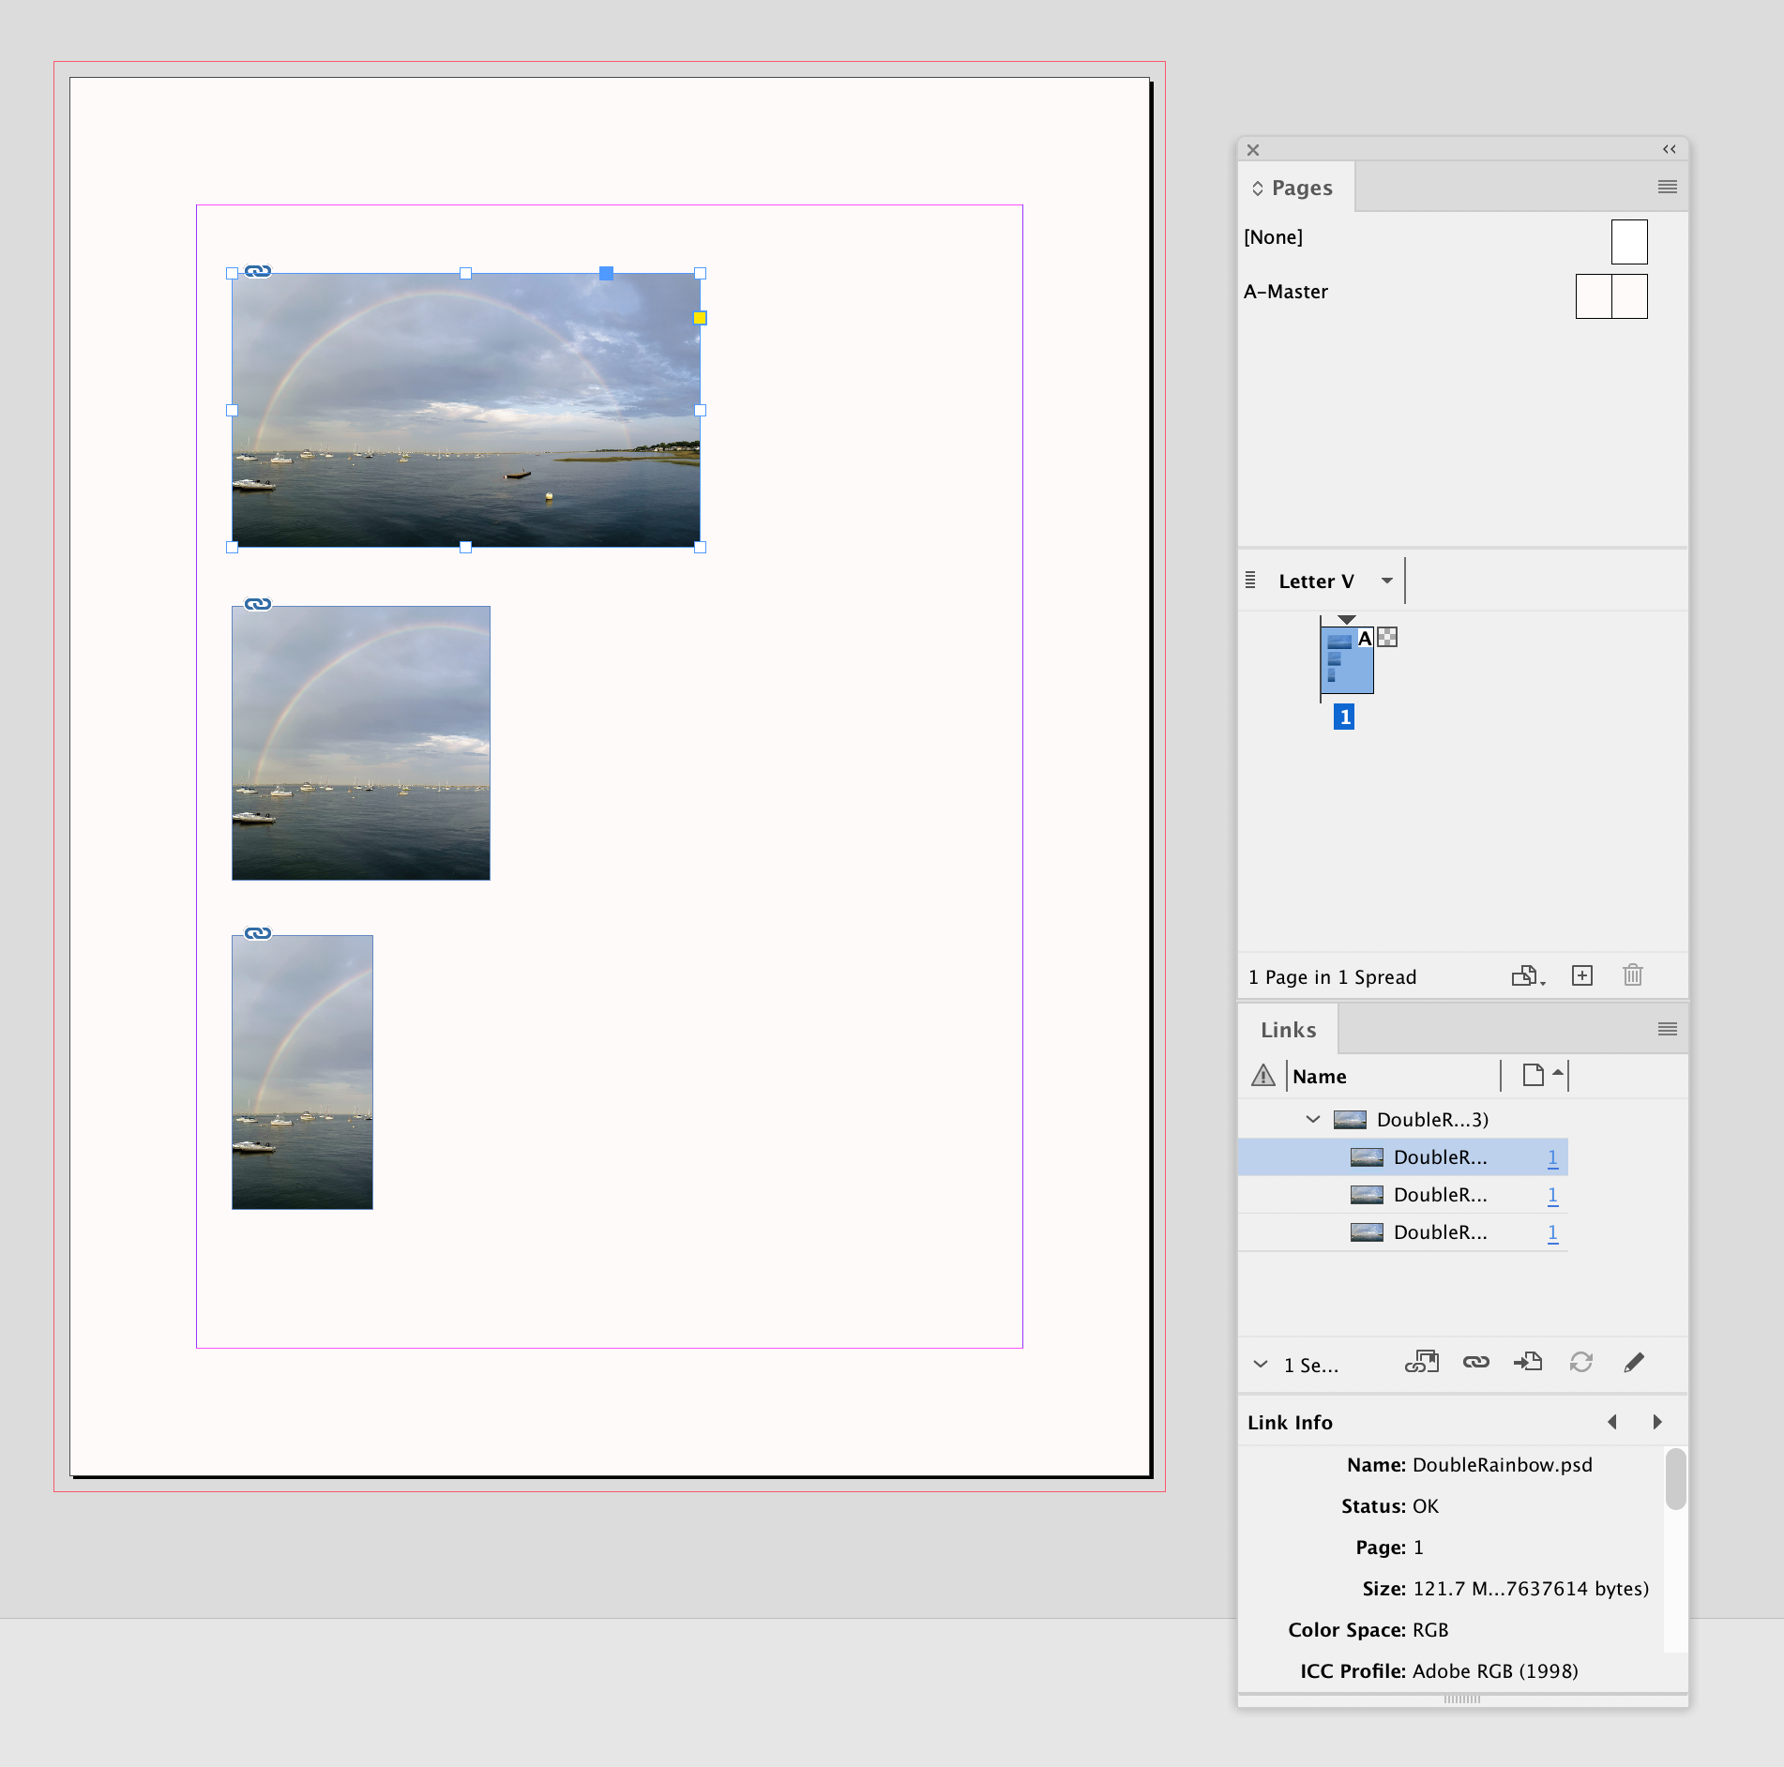Collapse the DoubleR...3) link group
The width and height of the screenshot is (1784, 1767).
[1312, 1119]
